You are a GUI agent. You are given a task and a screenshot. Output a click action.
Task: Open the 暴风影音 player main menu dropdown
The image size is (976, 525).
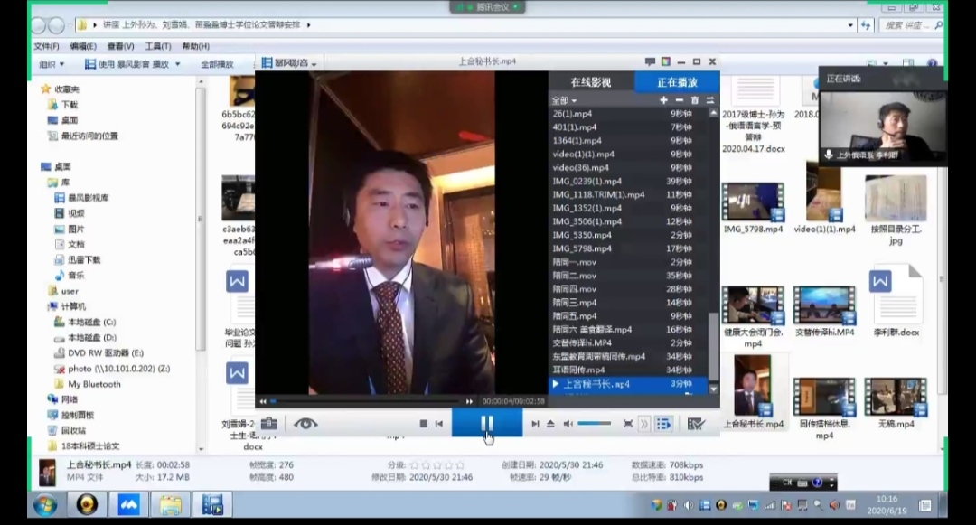(x=289, y=62)
